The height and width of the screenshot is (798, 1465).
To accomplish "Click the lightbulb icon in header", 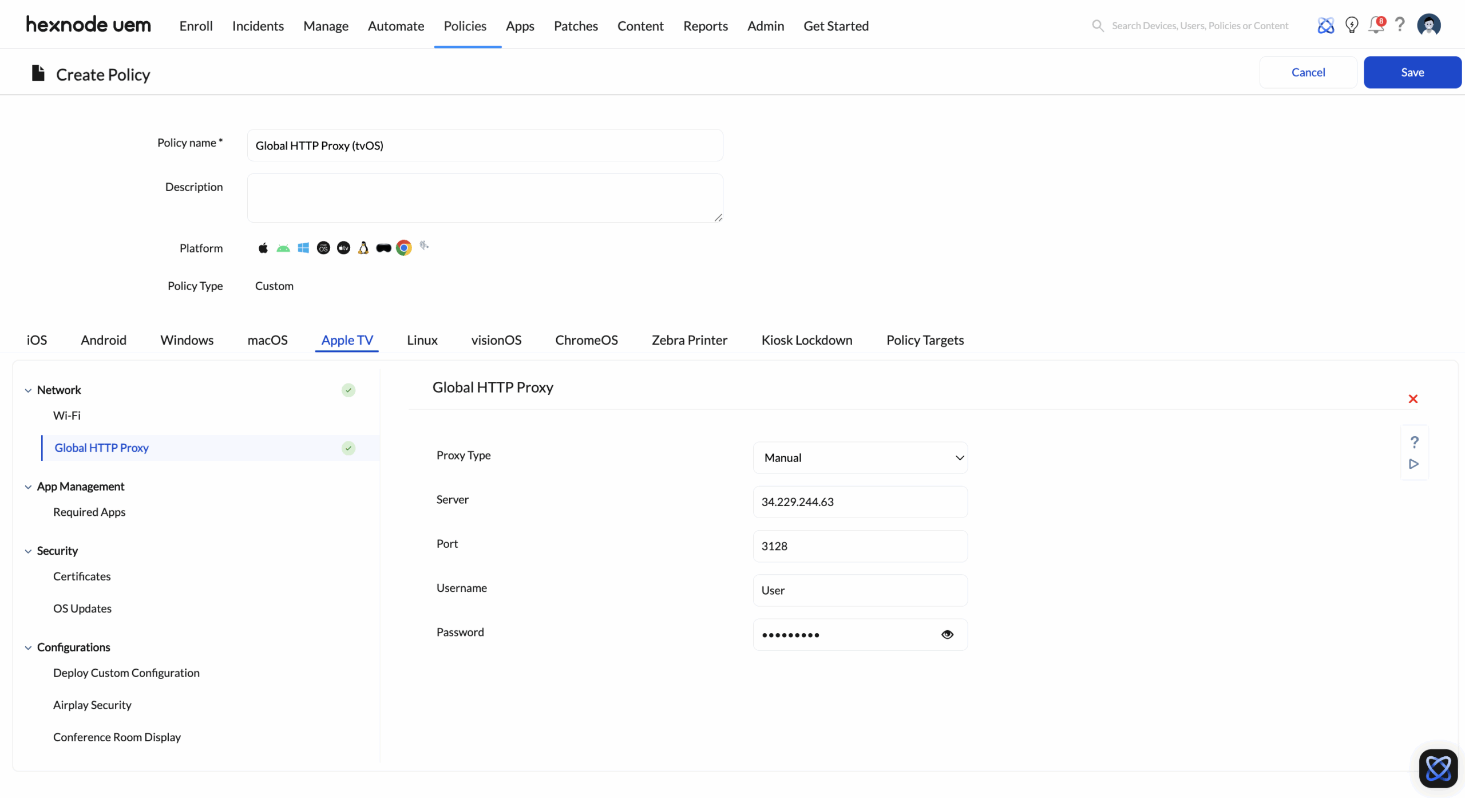I will point(1352,25).
